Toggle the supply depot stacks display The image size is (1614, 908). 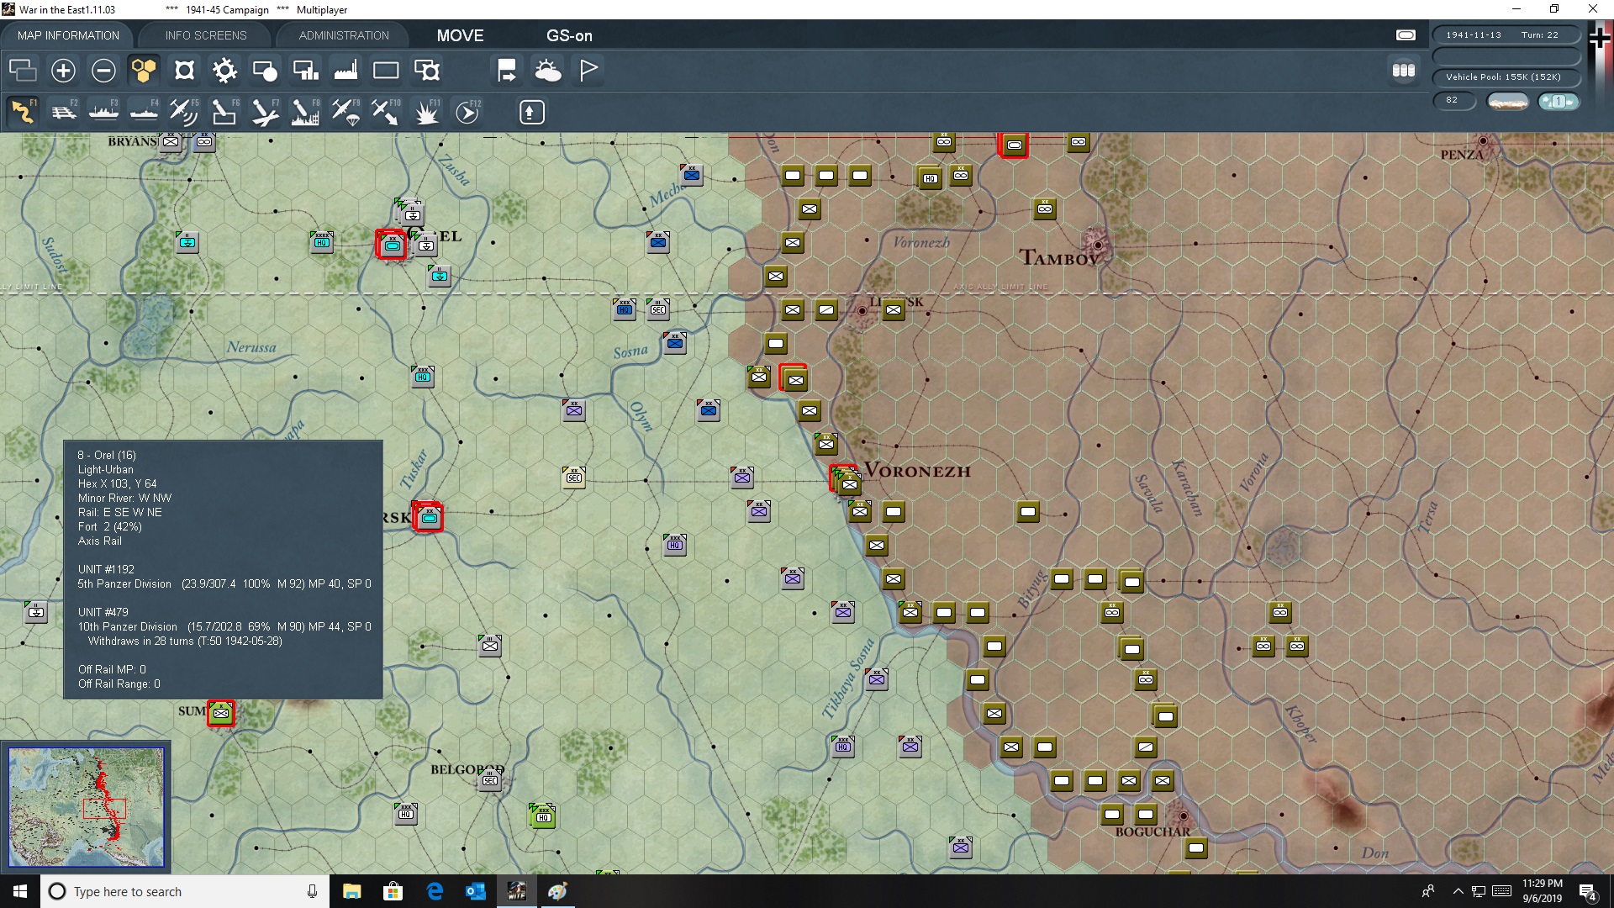[265, 71]
